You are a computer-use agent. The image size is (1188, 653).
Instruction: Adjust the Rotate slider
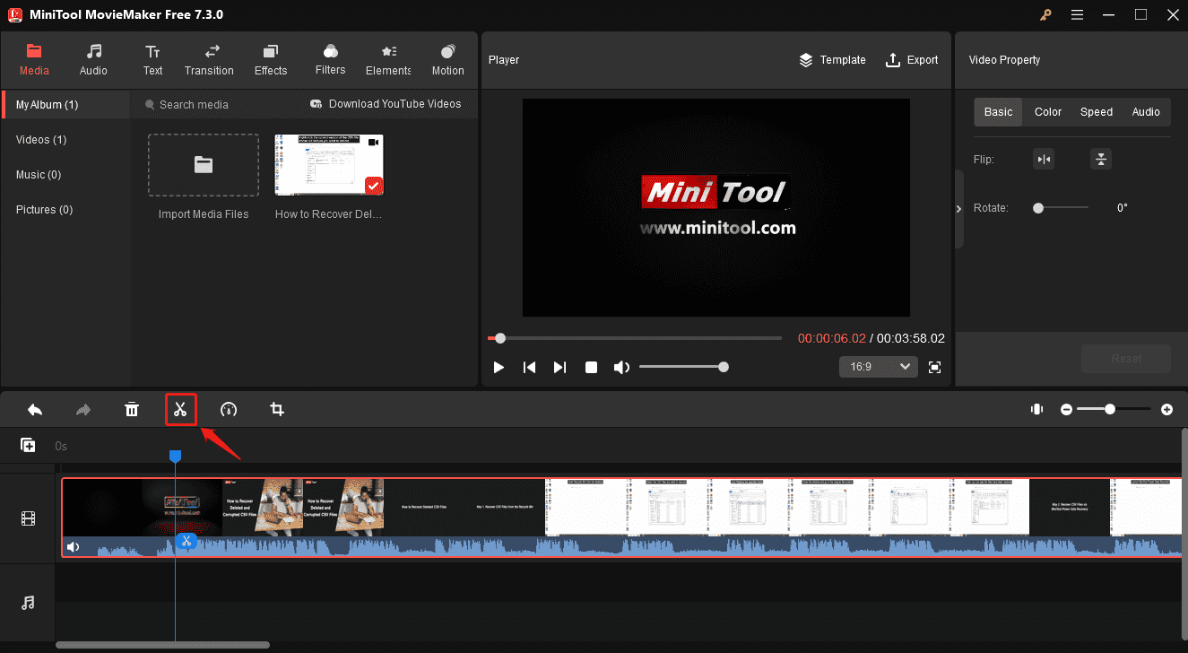1061,208
